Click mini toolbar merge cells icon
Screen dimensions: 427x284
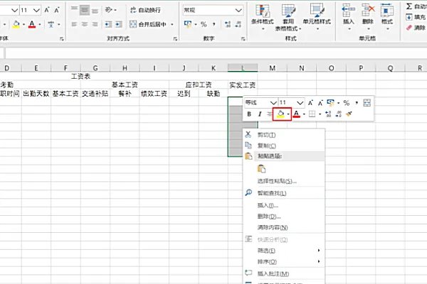click(367, 103)
